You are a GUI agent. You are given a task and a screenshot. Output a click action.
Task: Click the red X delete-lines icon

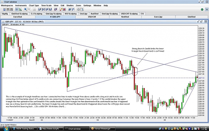coord(65,9)
